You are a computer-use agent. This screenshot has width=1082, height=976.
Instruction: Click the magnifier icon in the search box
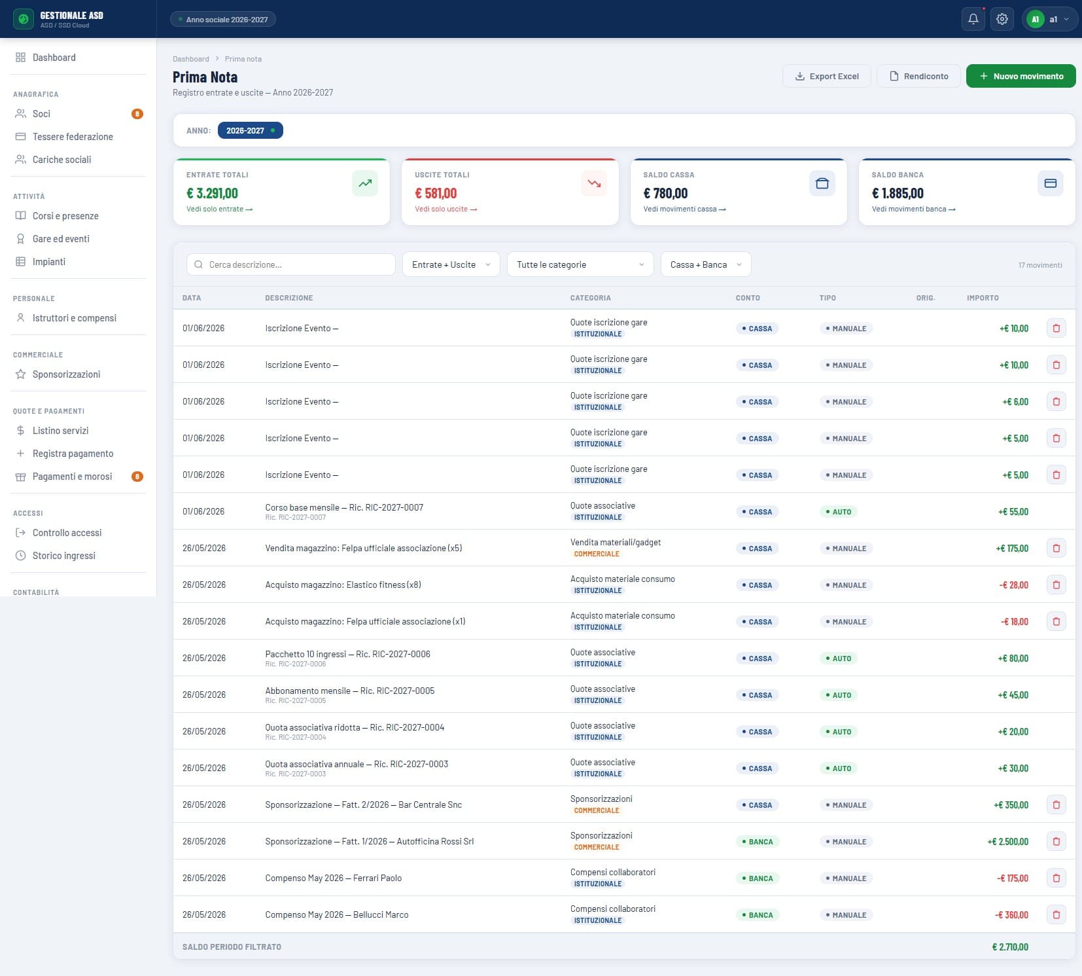pos(198,264)
